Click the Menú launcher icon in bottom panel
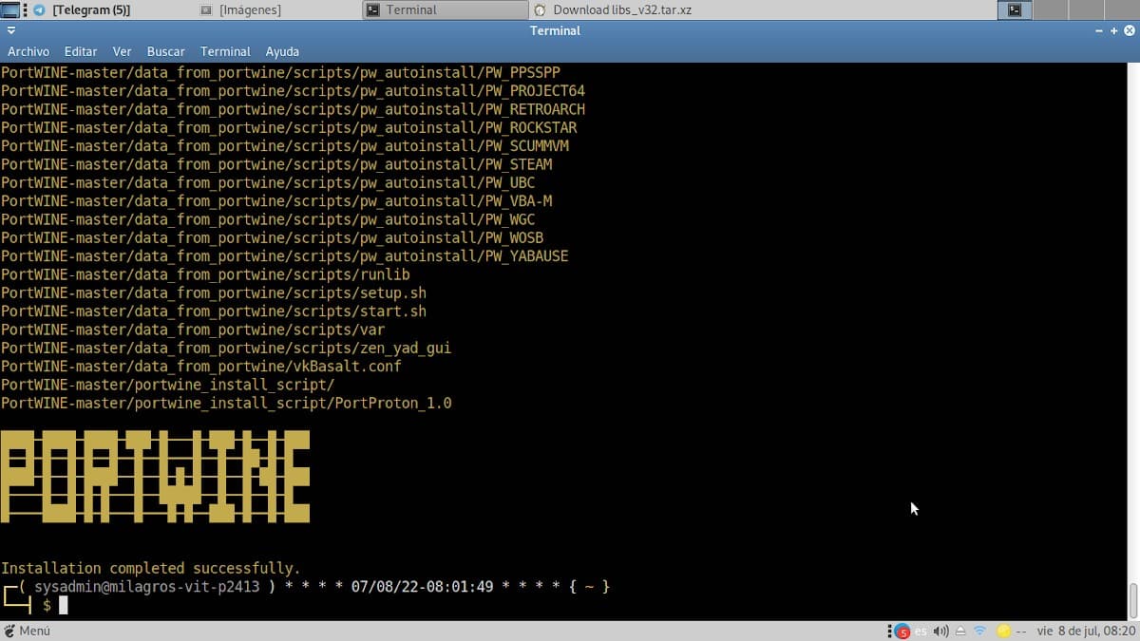Image resolution: width=1140 pixels, height=641 pixels. point(9,631)
